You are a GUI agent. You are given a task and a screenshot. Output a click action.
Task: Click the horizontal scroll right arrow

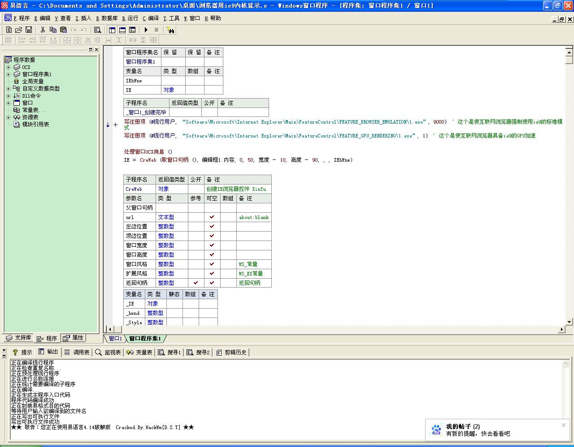tap(561, 329)
